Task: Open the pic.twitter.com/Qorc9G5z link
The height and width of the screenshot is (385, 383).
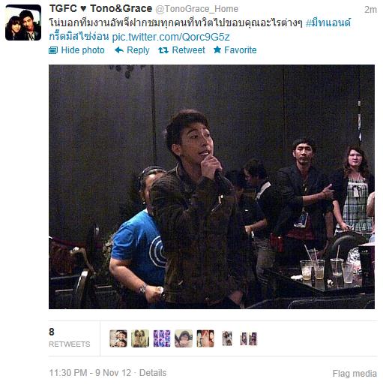Action: [171, 37]
